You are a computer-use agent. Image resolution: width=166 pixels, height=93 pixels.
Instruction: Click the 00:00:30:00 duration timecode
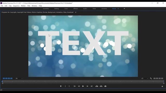coord(158,79)
